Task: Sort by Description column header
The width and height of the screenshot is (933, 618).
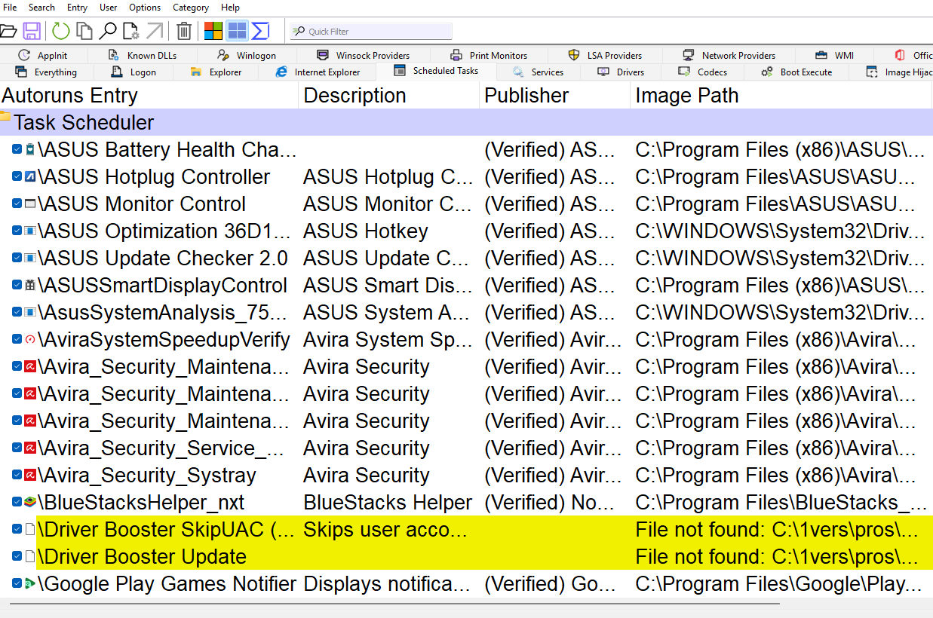Action: point(389,96)
